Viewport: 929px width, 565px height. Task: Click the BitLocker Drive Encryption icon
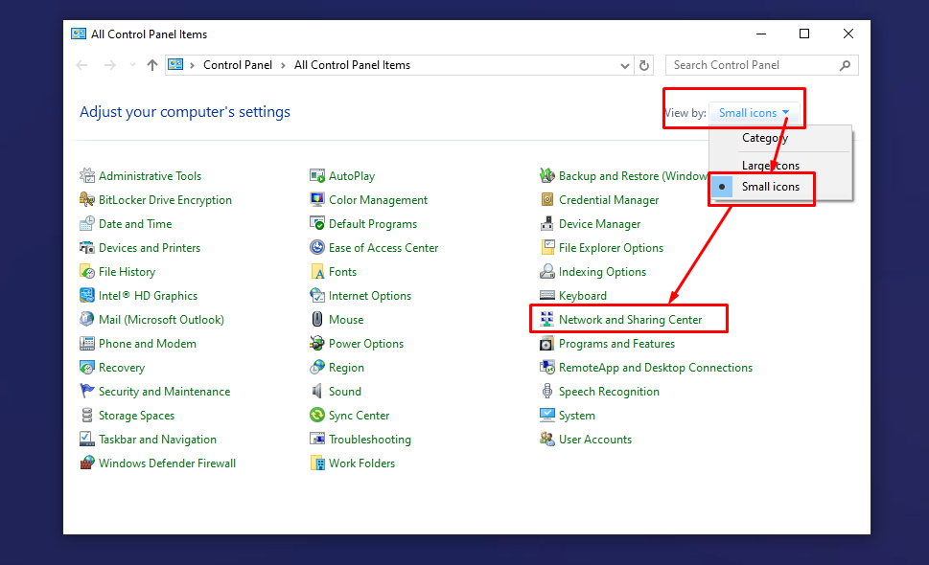[87, 200]
